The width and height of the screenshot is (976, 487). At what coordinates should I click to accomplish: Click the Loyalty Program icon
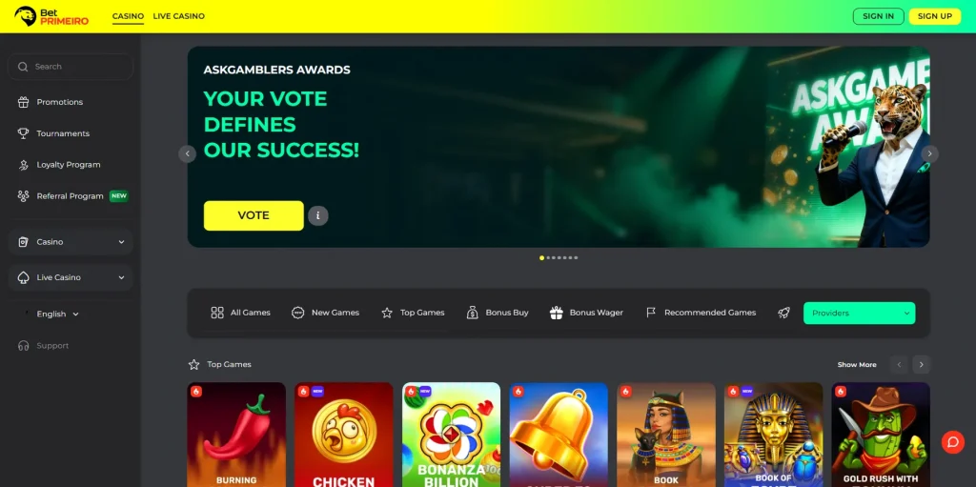point(23,165)
